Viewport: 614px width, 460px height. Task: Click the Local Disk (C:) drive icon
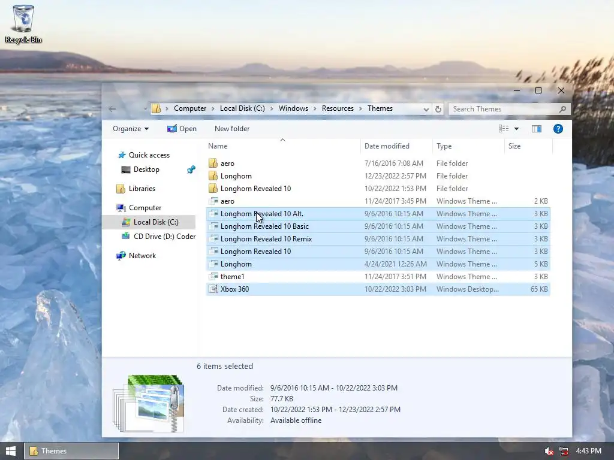pyautogui.click(x=126, y=222)
